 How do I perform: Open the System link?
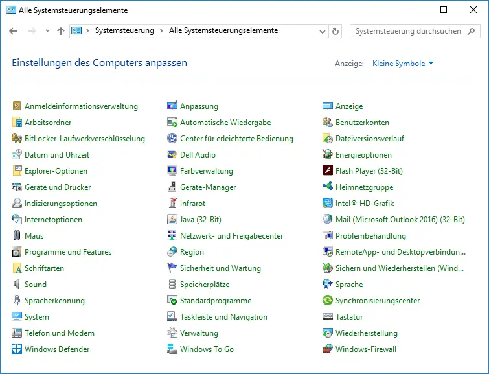pyautogui.click(x=37, y=317)
